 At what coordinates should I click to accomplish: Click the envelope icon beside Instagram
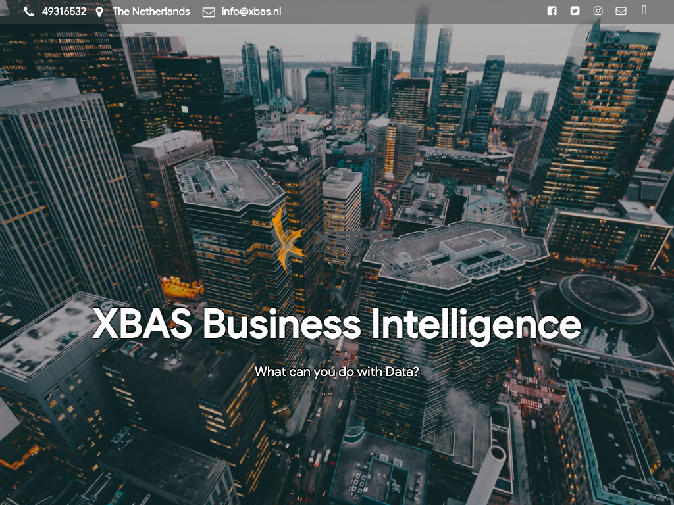621,11
